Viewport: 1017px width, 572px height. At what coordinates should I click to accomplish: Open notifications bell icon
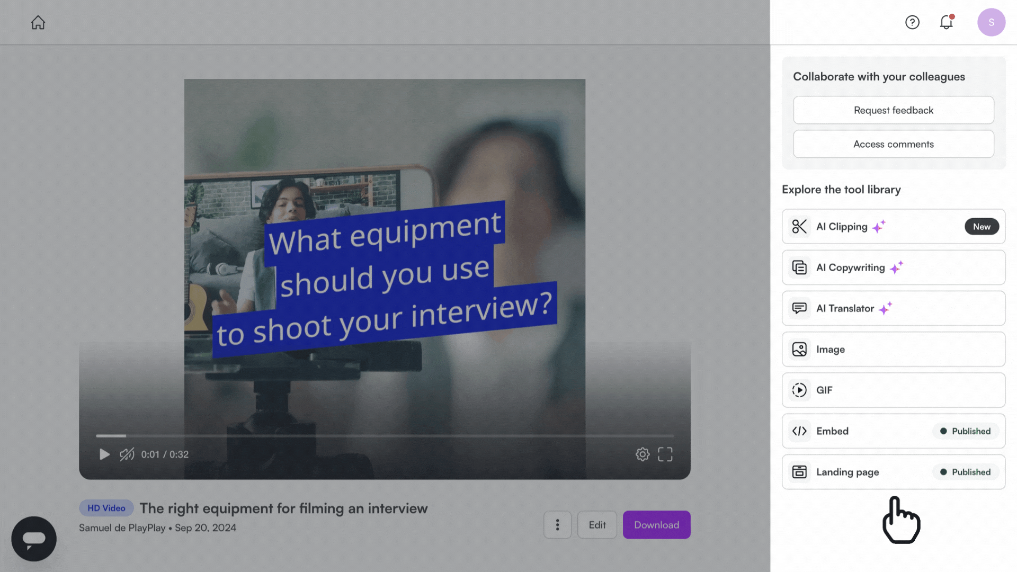946,22
